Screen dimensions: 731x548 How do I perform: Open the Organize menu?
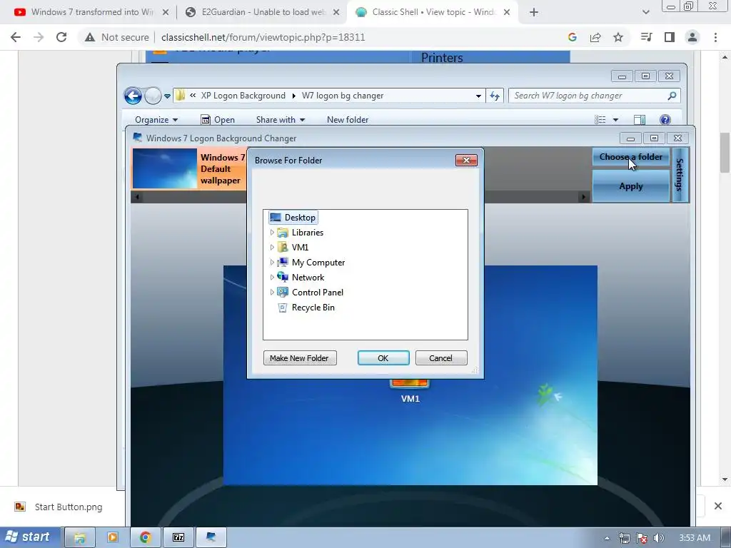point(156,120)
